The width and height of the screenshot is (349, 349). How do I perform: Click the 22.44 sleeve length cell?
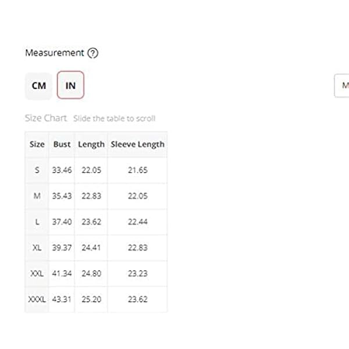click(138, 222)
